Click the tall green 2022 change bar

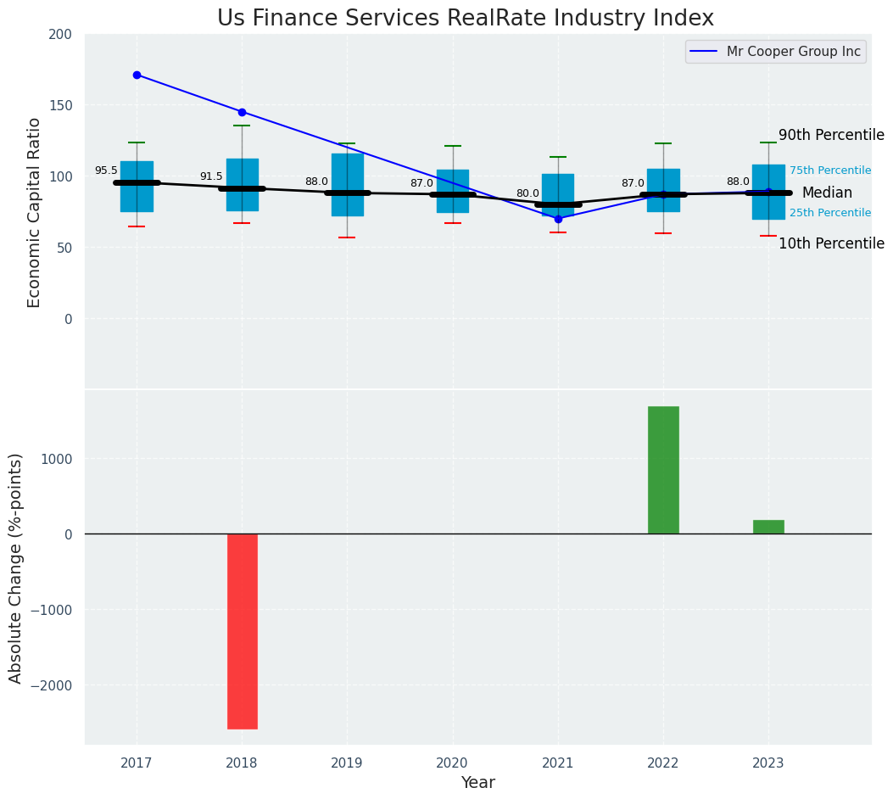click(663, 471)
